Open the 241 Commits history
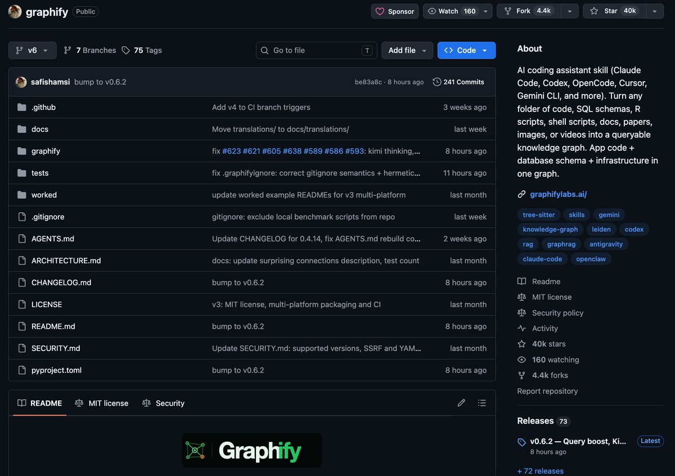Screen dimensions: 675x476 pyautogui.click(x=458, y=82)
